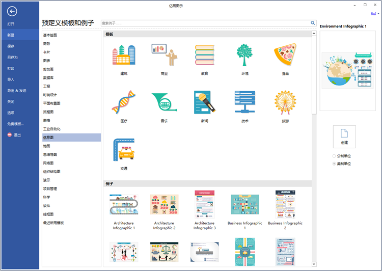Select 信息图 category
The width and height of the screenshot is (382, 271).
71,138
